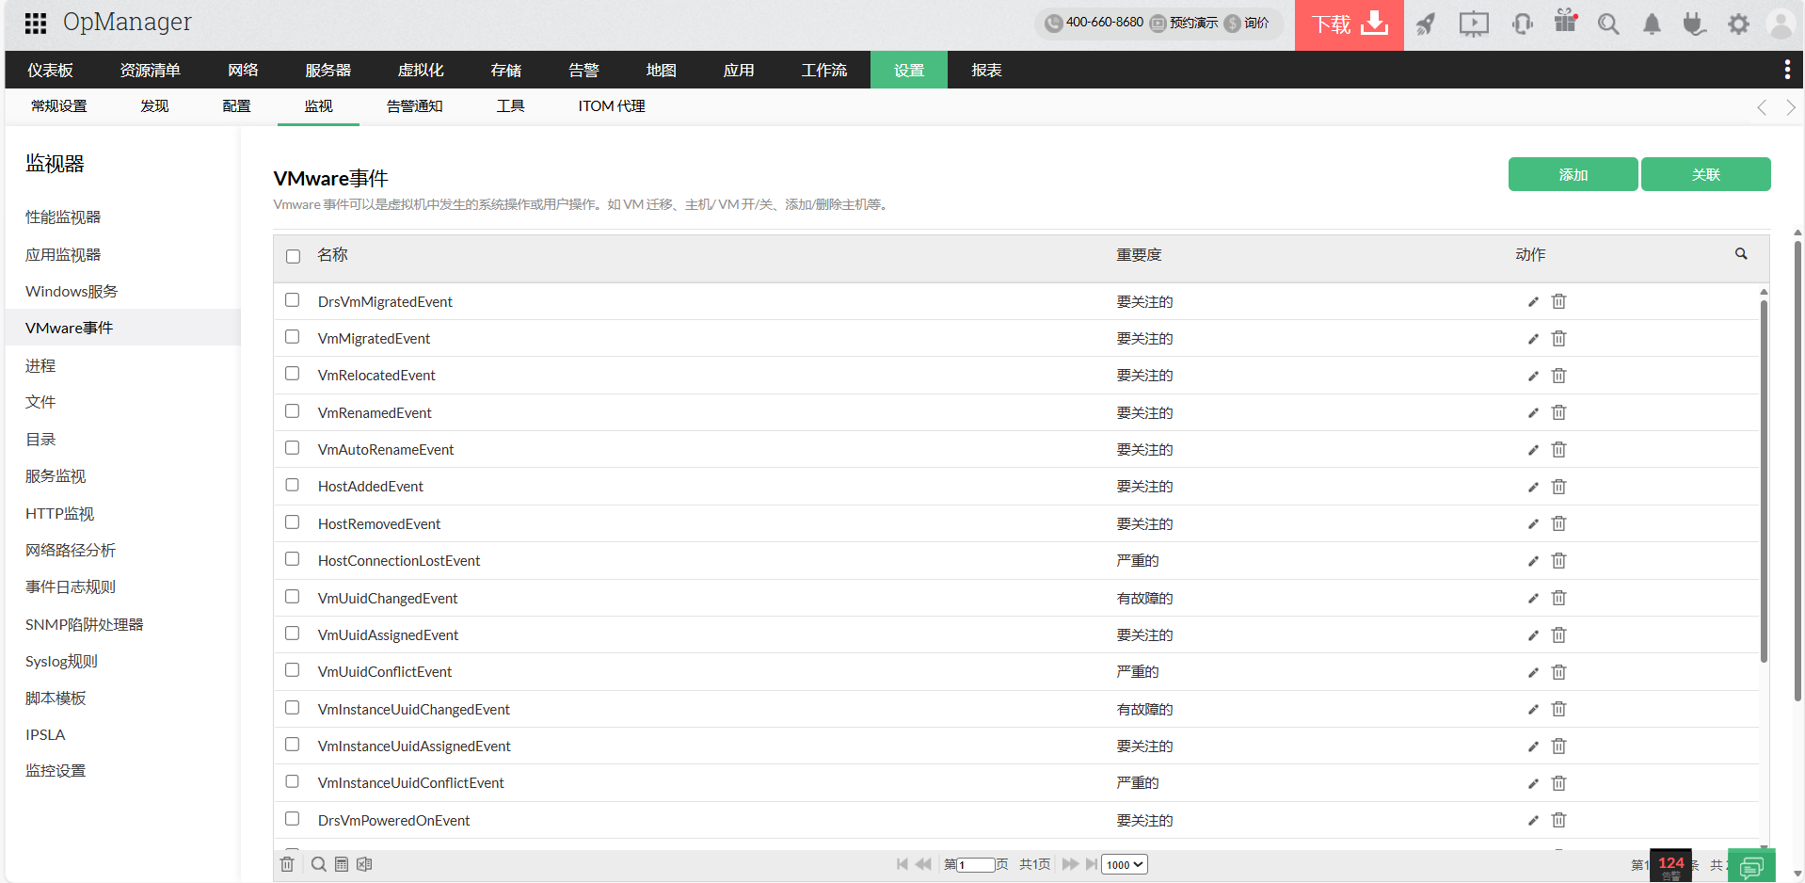This screenshot has height=883, width=1805.
Task: Open the alarm bell notifications
Action: [1652, 24]
